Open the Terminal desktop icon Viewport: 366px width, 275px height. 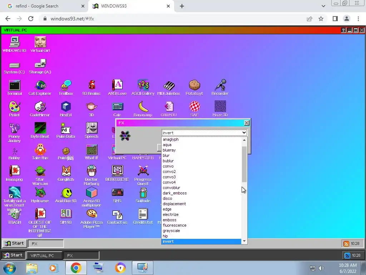[x=14, y=88]
